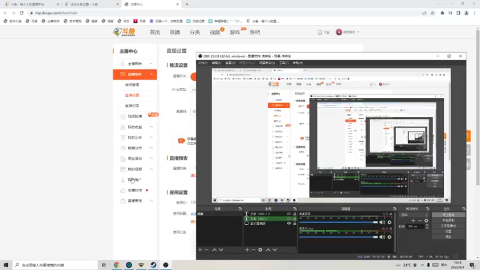Click 工作室模式 in OBS controls
Image resolution: width=480 pixels, height=270 pixels.
[448, 226]
